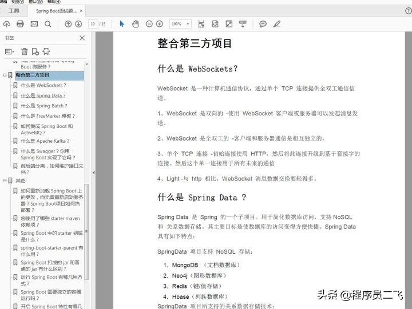Zoom out with minus button

point(149,24)
